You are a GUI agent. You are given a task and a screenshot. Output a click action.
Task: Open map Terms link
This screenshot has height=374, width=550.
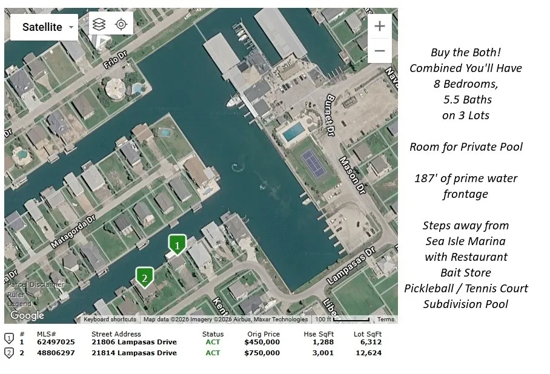[x=386, y=320]
